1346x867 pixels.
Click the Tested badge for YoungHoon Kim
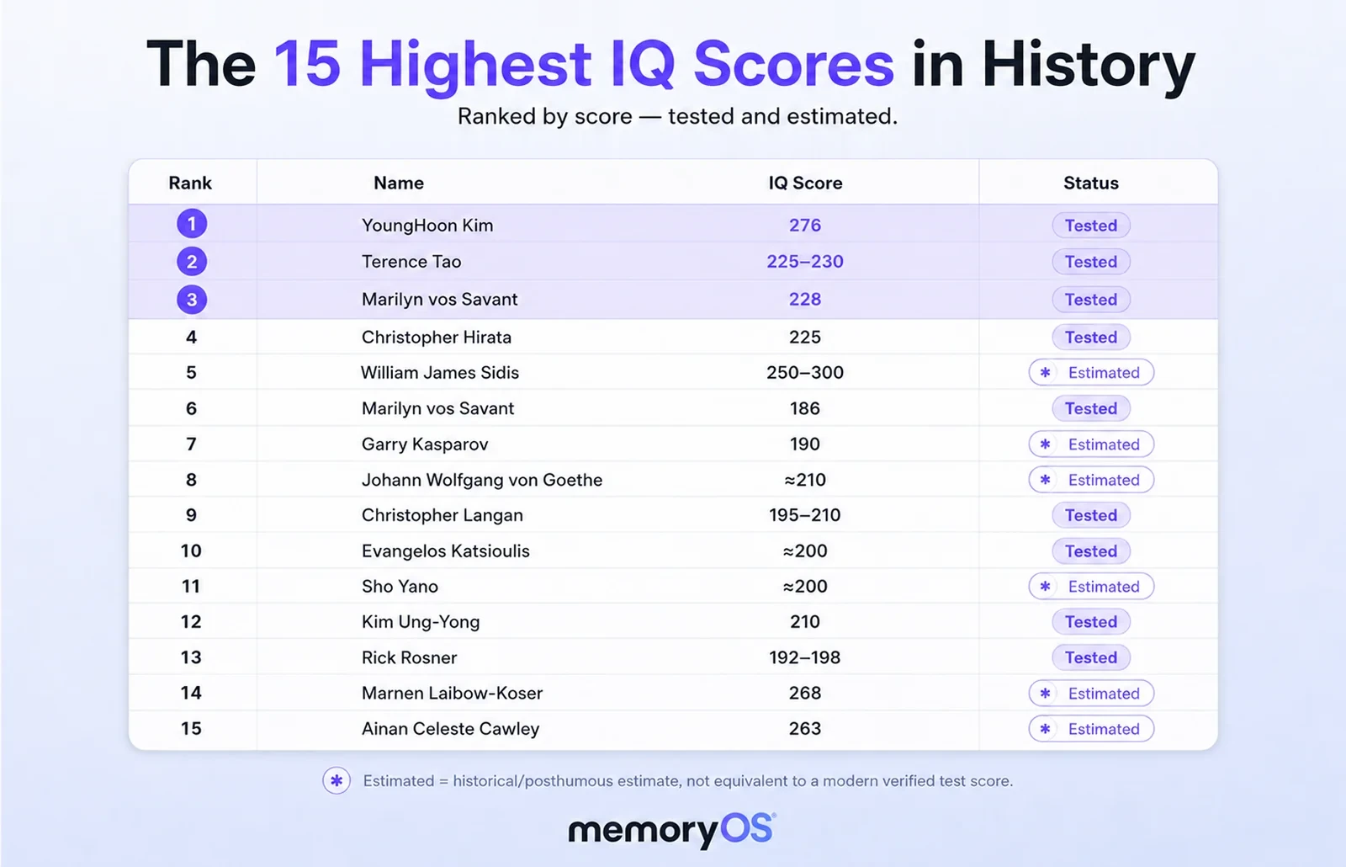click(x=1091, y=226)
